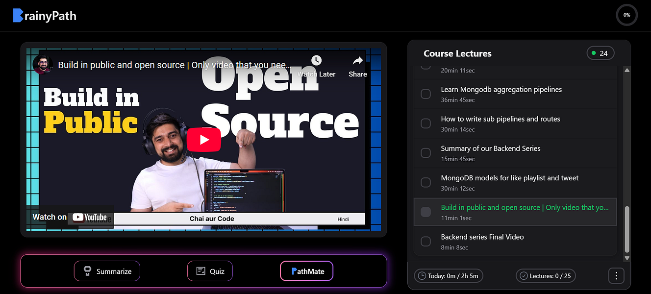Open the Backend series Final Video lecture
The image size is (651, 294).
[482, 237]
